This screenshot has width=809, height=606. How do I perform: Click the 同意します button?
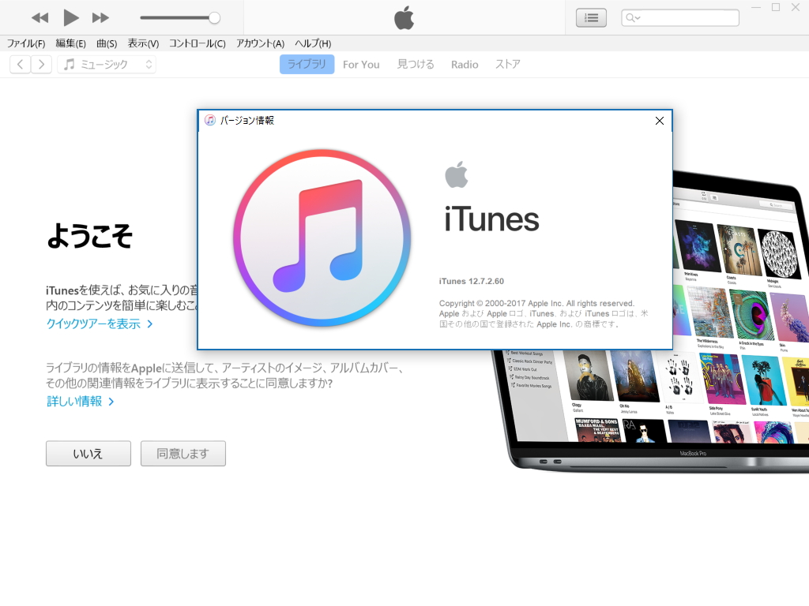click(182, 453)
